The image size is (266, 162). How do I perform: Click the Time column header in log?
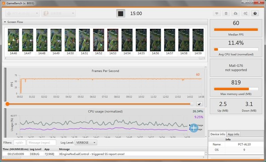[x=16, y=149]
